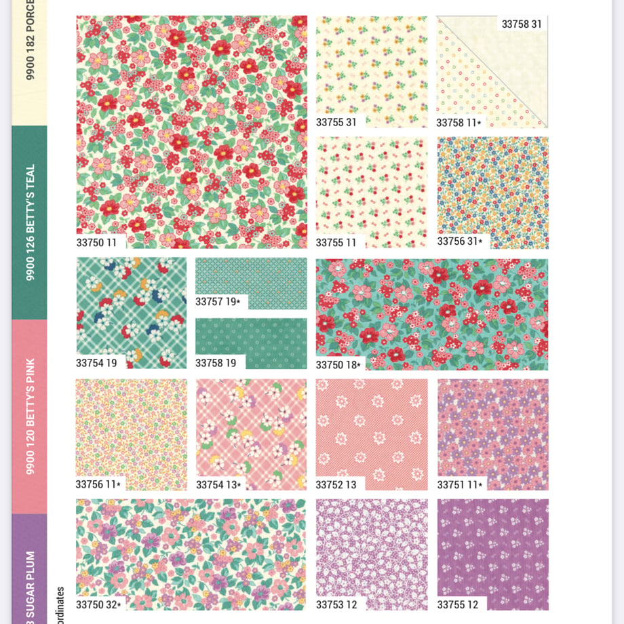Choose the teal dot swatch 33758 19
Viewport: 624px width, 624px height.
pos(251,343)
